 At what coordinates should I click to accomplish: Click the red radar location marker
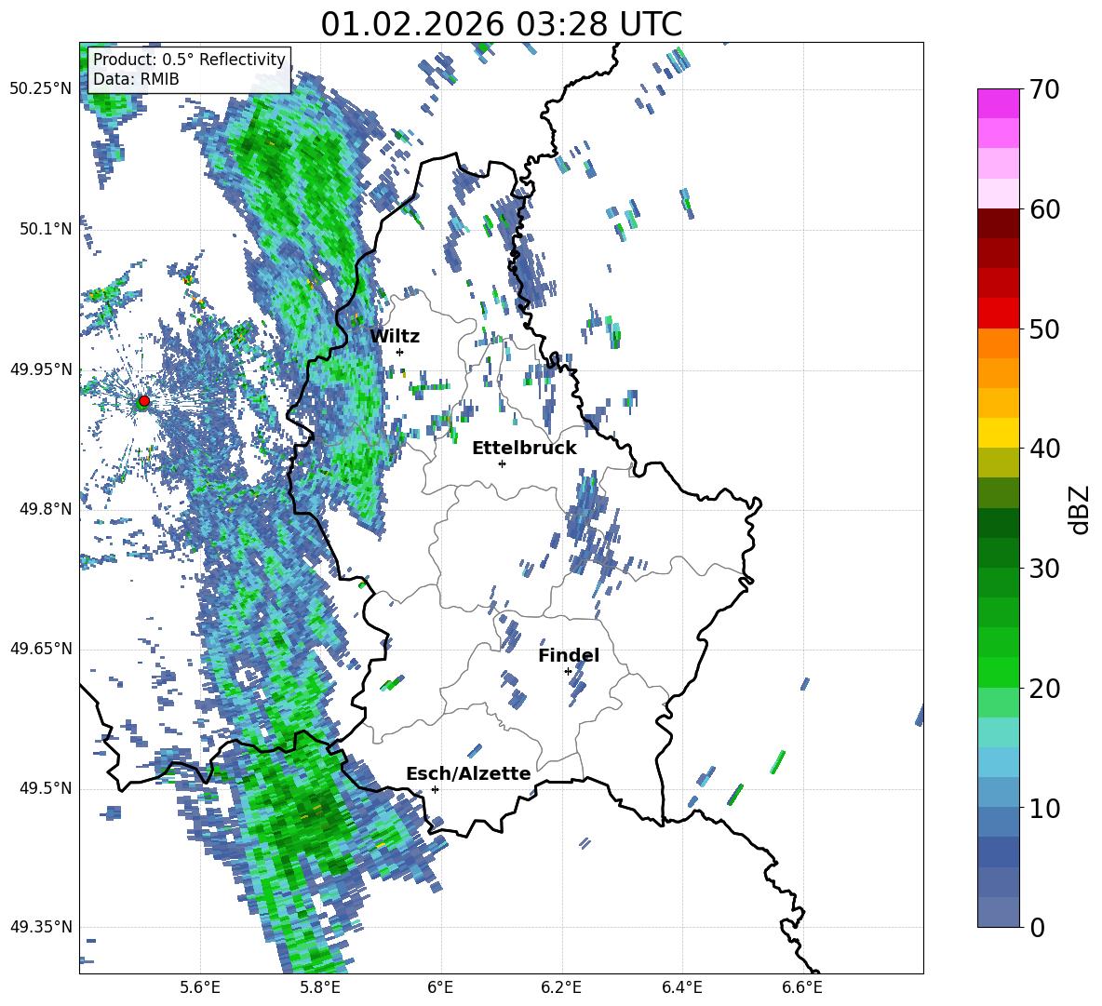click(144, 400)
